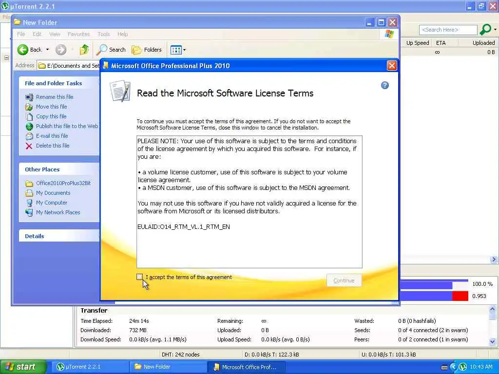Open My Computer in Other Places
Viewport: 499px width, 374px height.
click(52, 203)
